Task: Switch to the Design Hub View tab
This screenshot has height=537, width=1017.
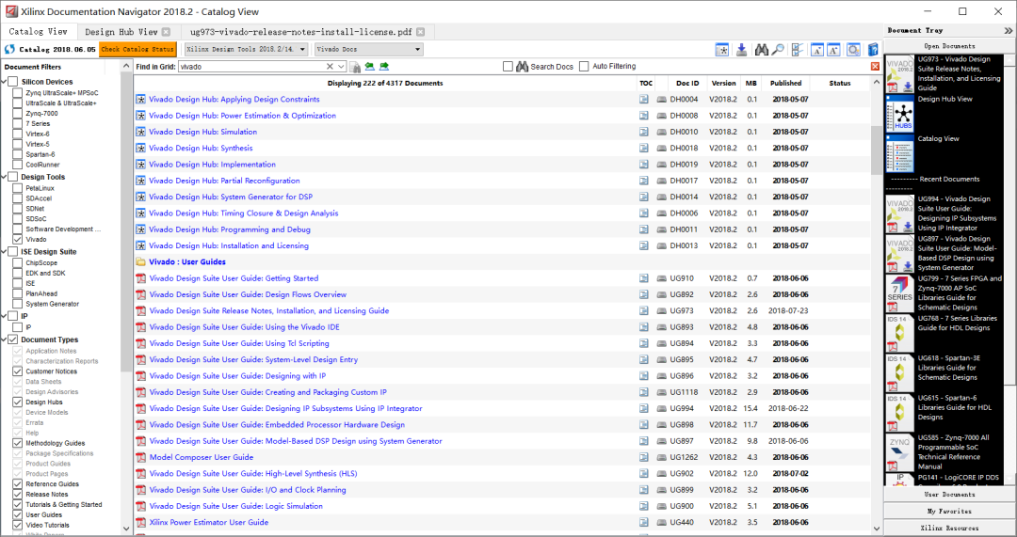Action: pyautogui.click(x=121, y=32)
